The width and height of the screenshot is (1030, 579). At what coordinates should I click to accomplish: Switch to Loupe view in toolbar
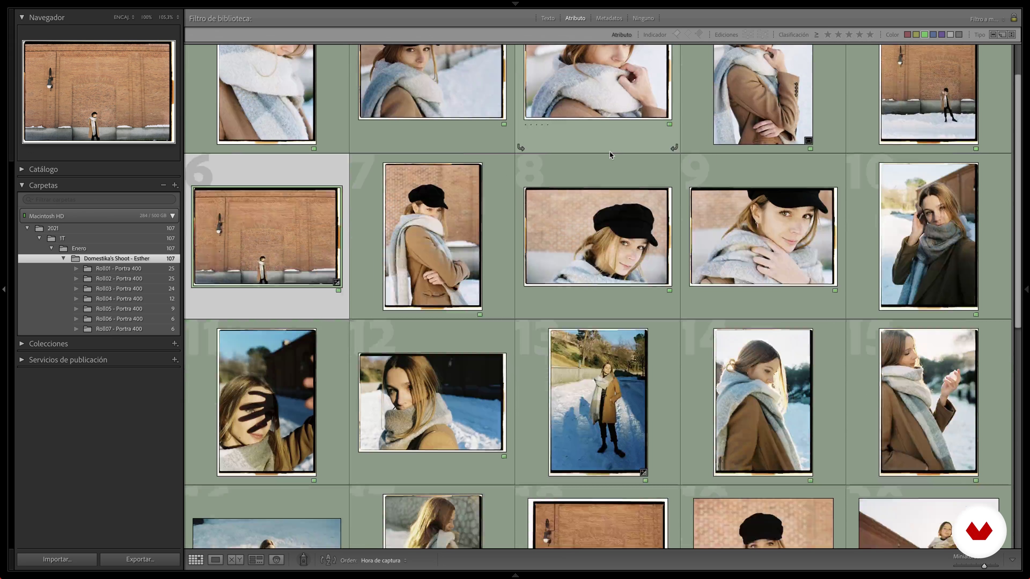[x=215, y=560]
